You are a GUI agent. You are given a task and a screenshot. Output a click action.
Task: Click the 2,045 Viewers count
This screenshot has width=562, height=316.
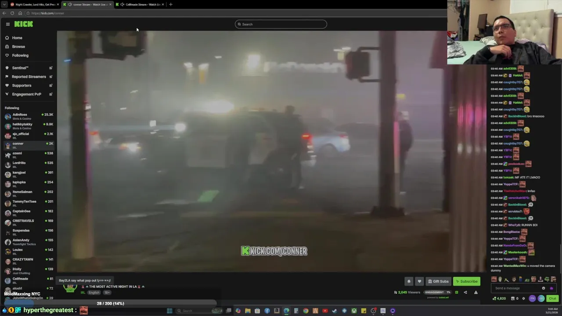coord(407,292)
